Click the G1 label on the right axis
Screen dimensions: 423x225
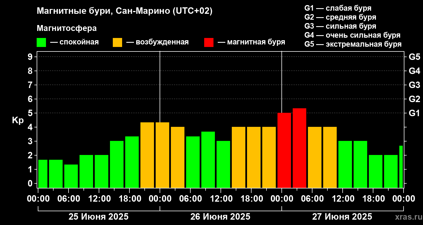point(414,113)
